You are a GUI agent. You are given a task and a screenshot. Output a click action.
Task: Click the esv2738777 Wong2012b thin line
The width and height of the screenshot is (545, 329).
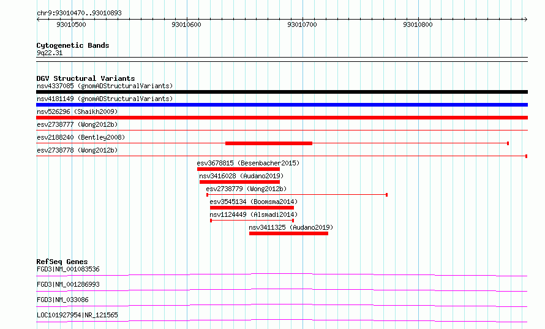[282, 130]
